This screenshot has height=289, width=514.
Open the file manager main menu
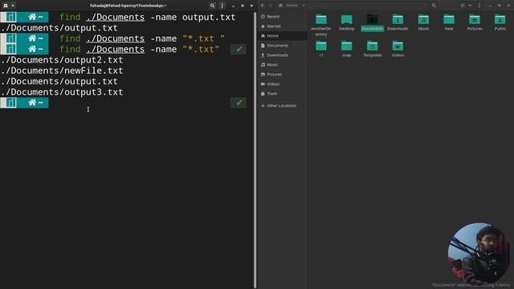click(x=479, y=6)
